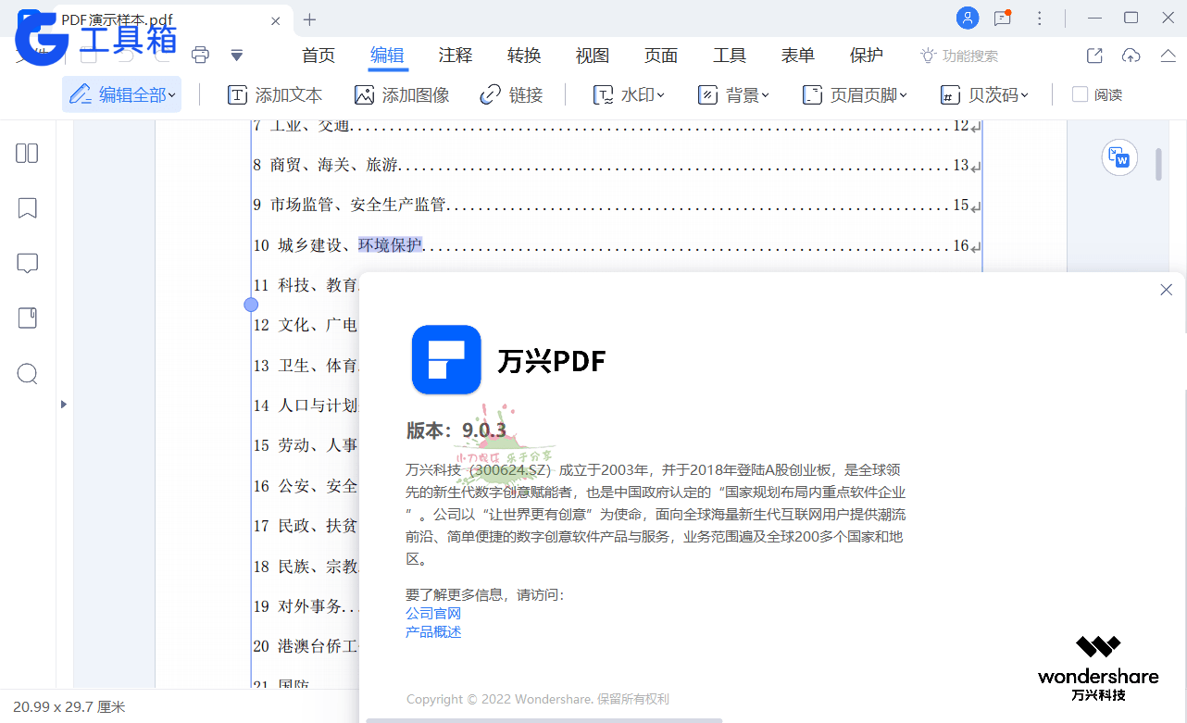Expand the 页眉页脚 header footer dropdown

855,94
